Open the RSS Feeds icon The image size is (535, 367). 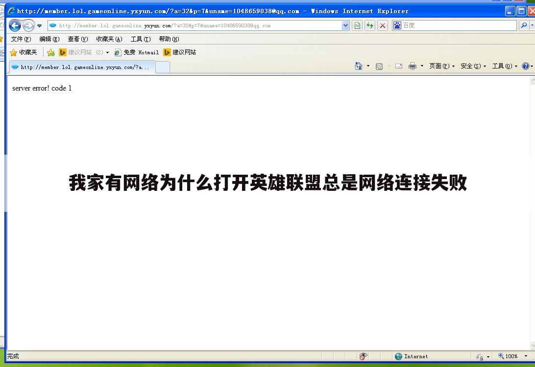pyautogui.click(x=379, y=66)
